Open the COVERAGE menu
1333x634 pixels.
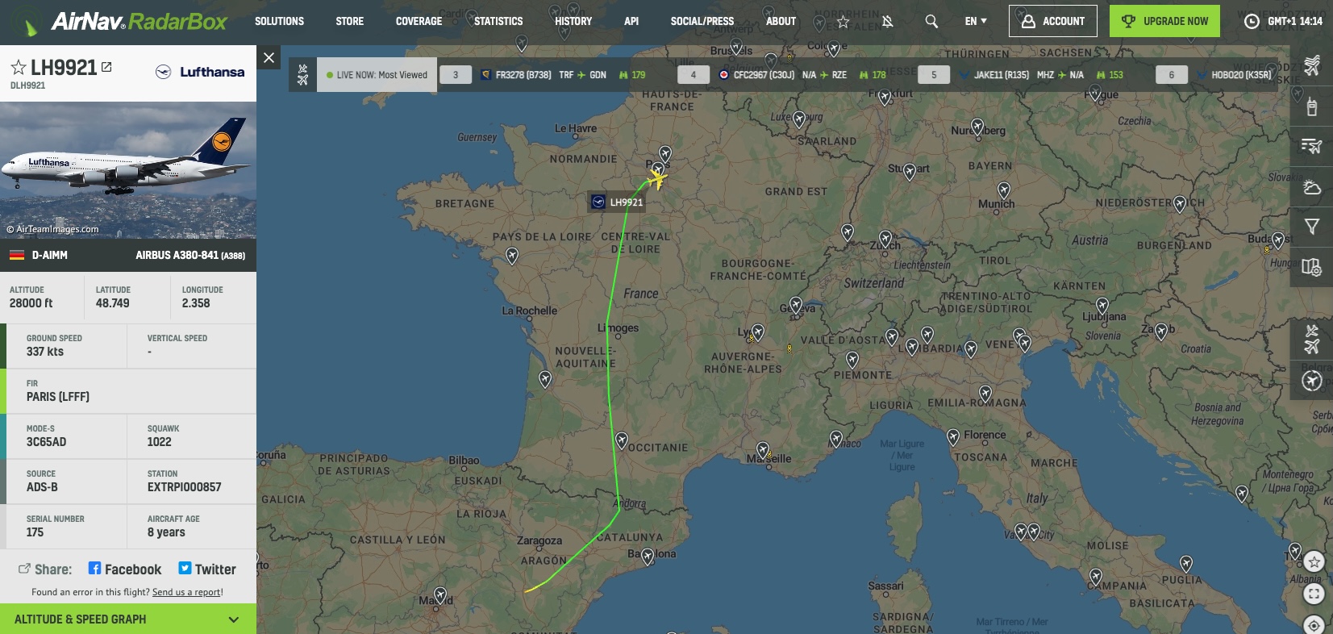[x=419, y=21]
